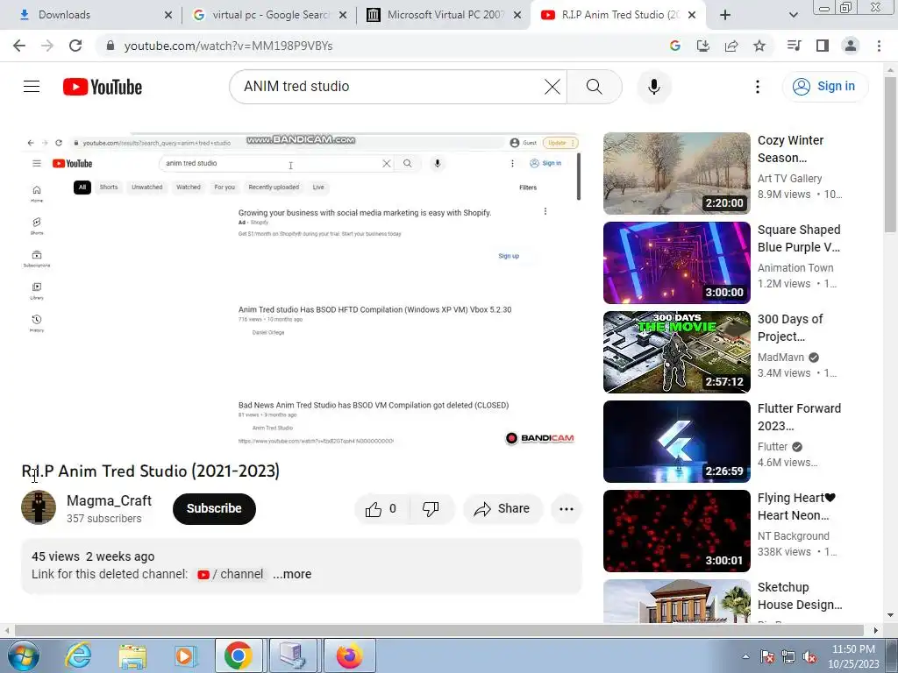Open the channel link in description
This screenshot has width=898, height=673.
pos(231,574)
